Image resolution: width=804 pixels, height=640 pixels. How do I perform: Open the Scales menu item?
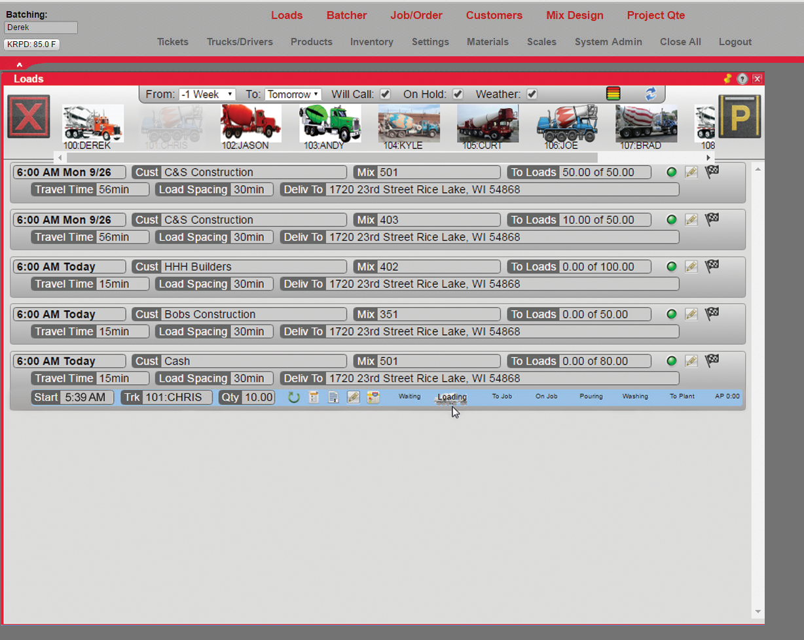tap(541, 41)
